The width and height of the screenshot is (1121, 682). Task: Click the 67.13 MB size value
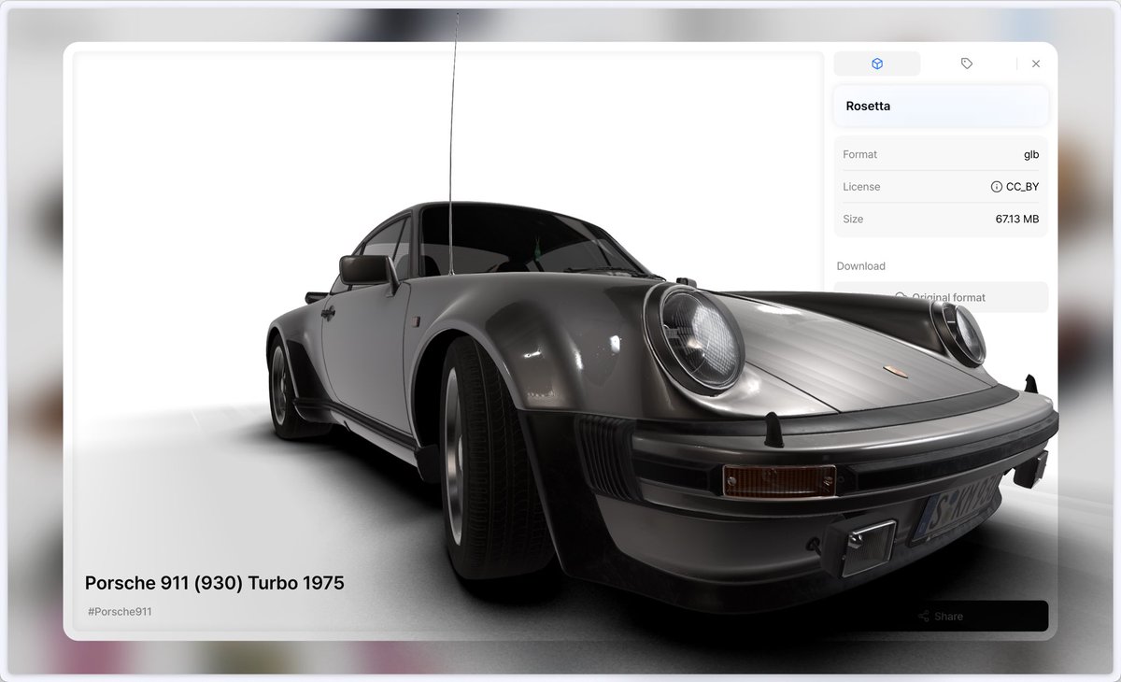coord(1017,219)
